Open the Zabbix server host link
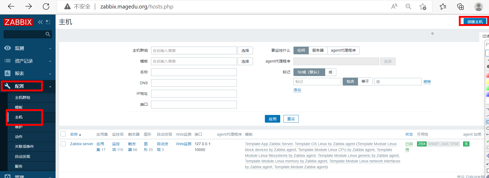The image size is (489, 178). click(x=81, y=144)
